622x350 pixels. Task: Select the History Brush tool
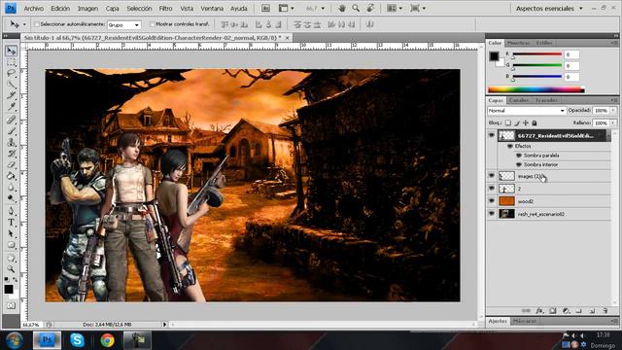click(x=11, y=154)
